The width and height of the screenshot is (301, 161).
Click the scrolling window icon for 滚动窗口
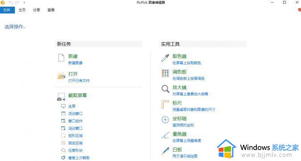coord(63,128)
